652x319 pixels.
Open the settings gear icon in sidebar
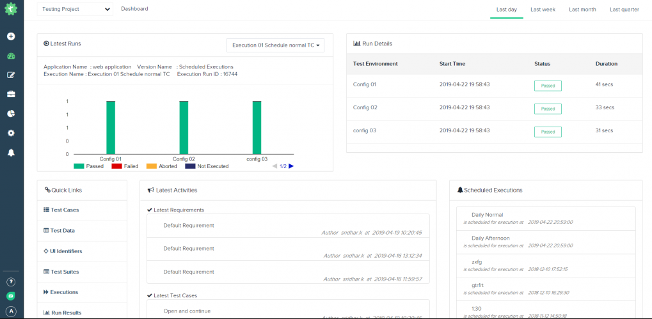pyautogui.click(x=12, y=133)
